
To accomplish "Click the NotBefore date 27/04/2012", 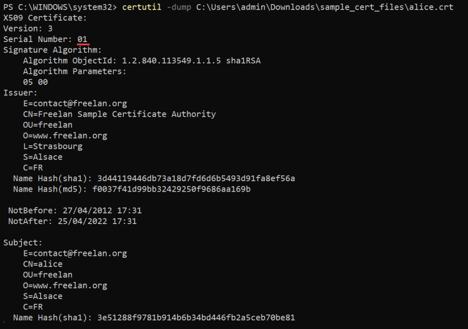I will (x=87, y=210).
